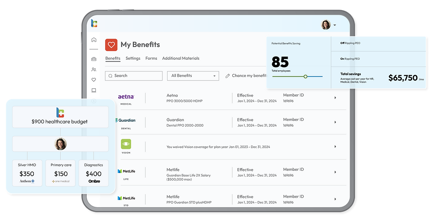
Task: Select the Primary care $150 card
Action: (x=61, y=173)
